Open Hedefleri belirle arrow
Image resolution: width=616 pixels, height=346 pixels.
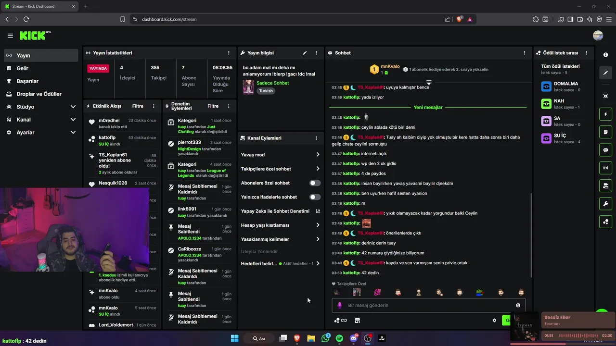318,263
